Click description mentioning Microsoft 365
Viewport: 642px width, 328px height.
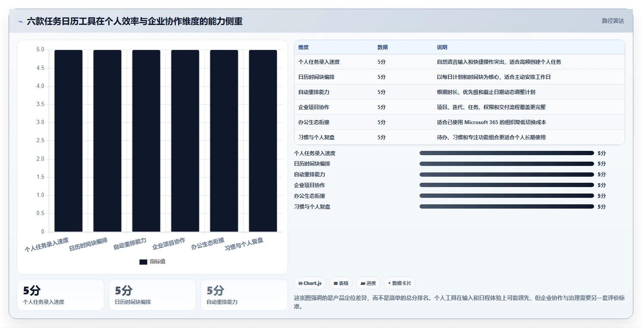coord(492,122)
